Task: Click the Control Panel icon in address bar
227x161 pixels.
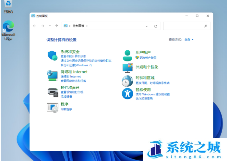Action: pyautogui.click(x=66, y=26)
